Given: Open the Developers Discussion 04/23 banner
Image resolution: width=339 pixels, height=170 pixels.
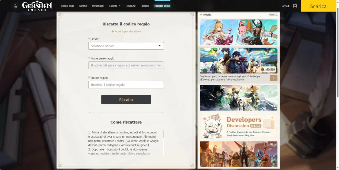Looking at the screenshot, I should 239,126.
